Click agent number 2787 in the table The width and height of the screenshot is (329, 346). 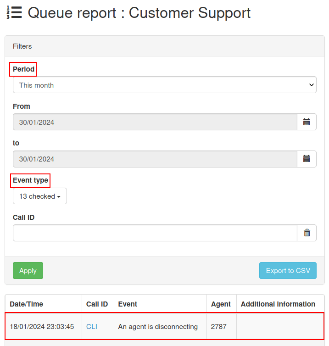(219, 327)
